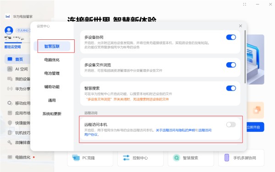Image resolution: width=275 pixels, height=172 pixels.
Task: Click the 故障排查 wrench icon
Action: 10,142
